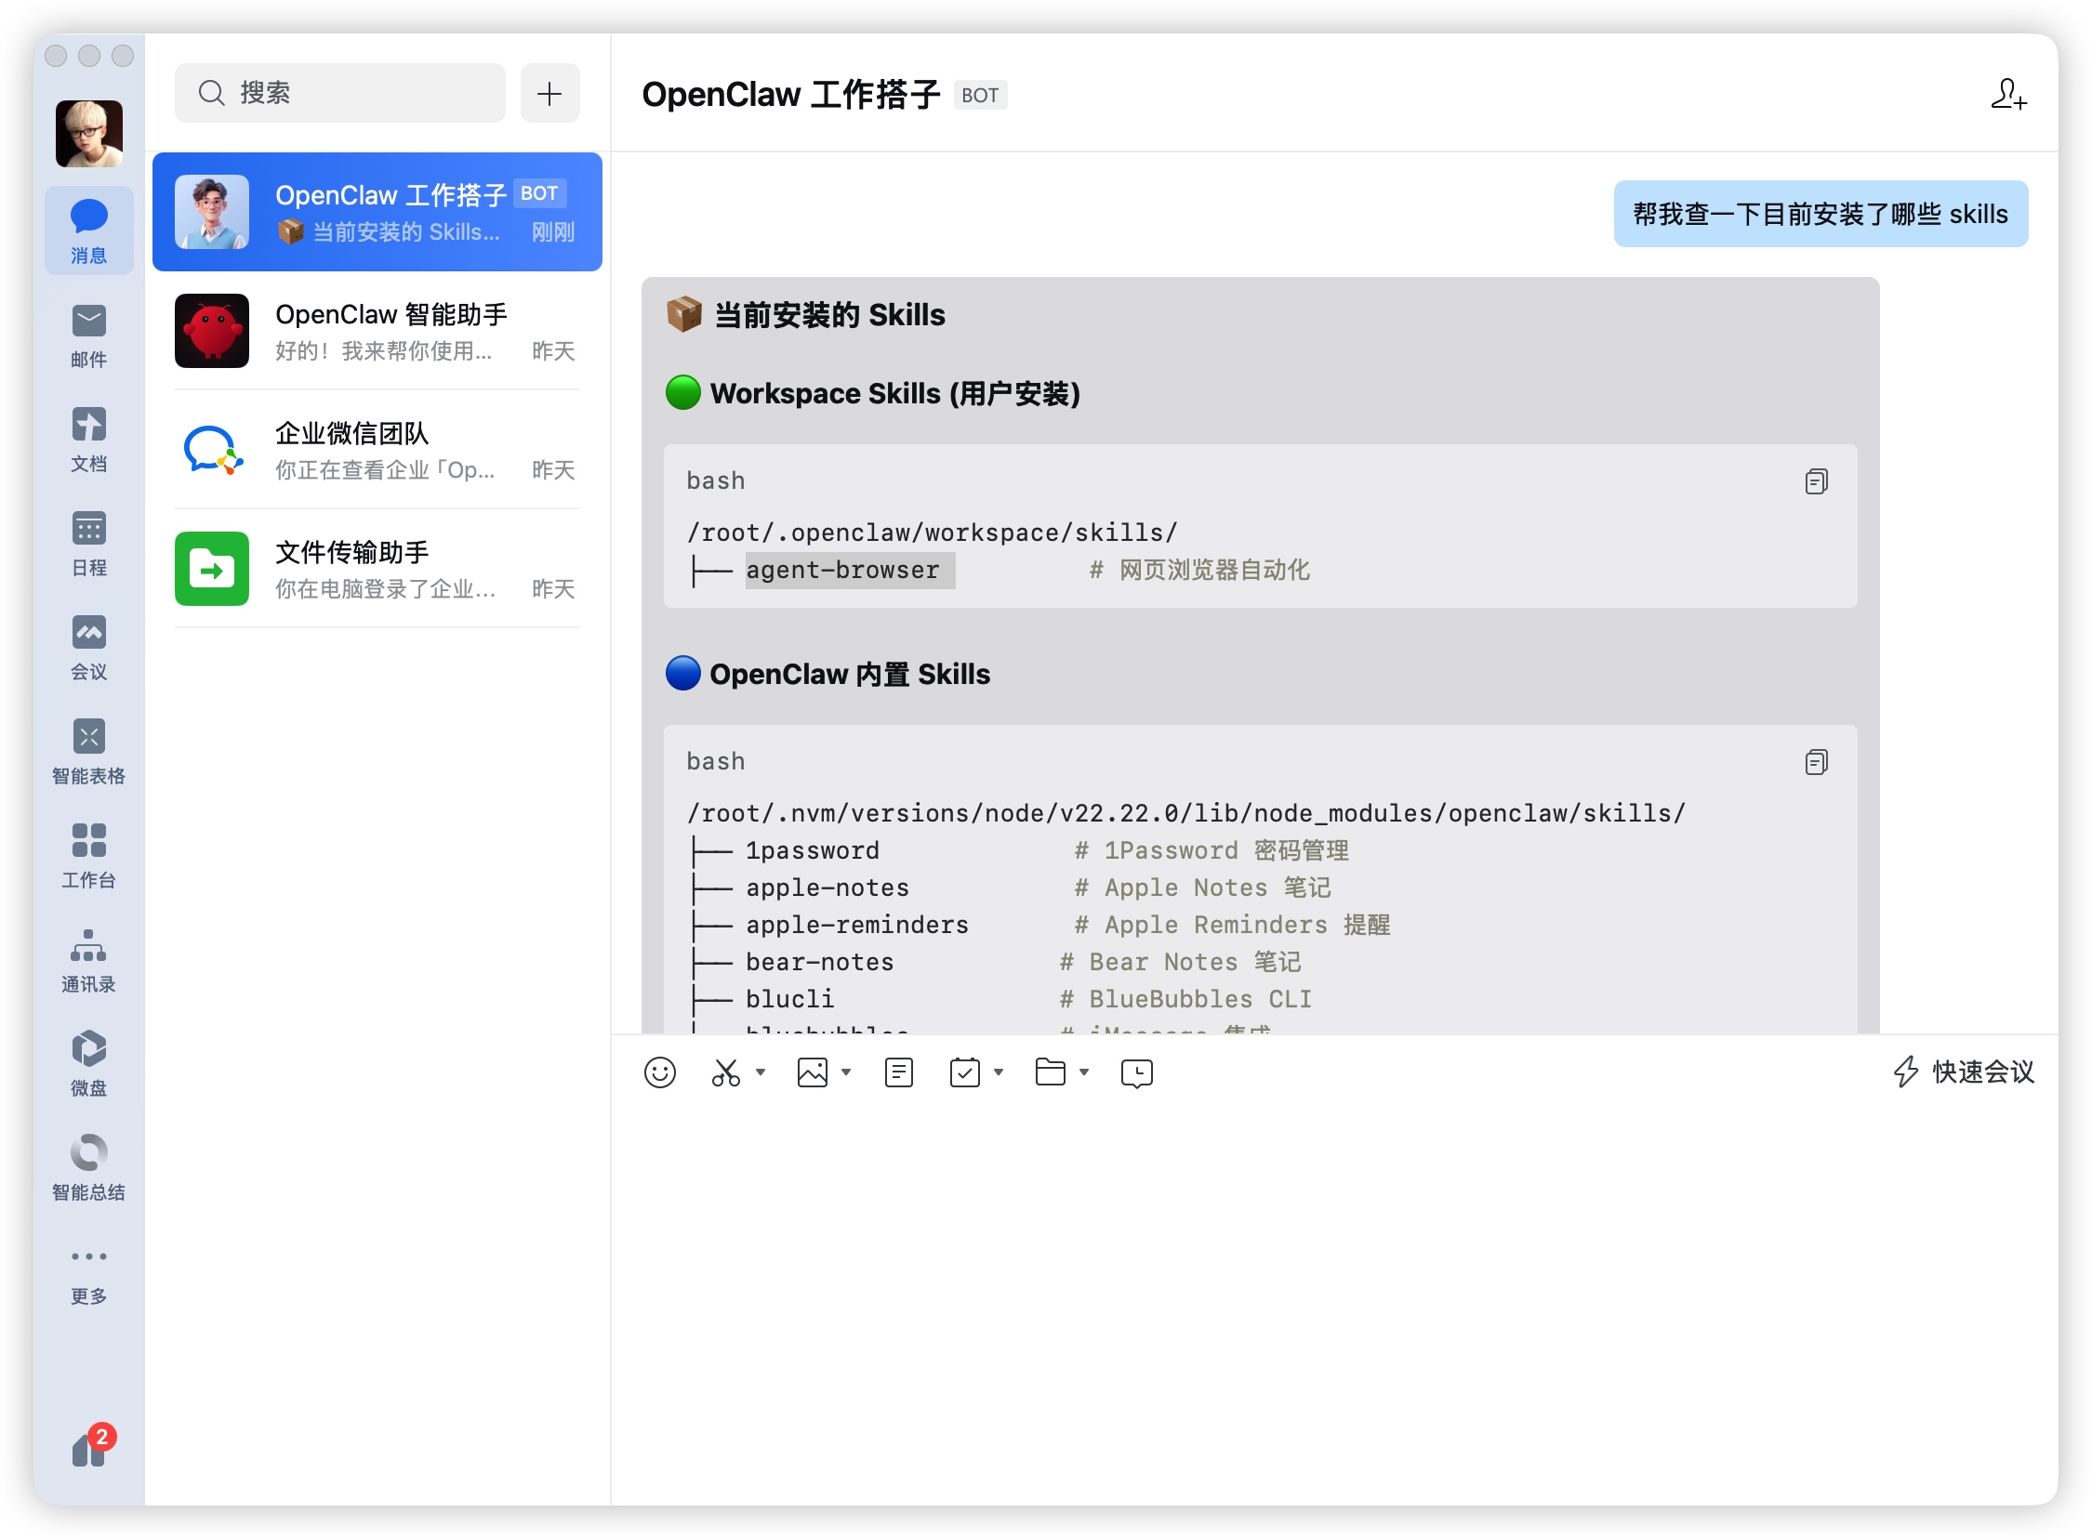Expand the folder file dropdown arrow
This screenshot has width=2092, height=1539.
point(1084,1072)
